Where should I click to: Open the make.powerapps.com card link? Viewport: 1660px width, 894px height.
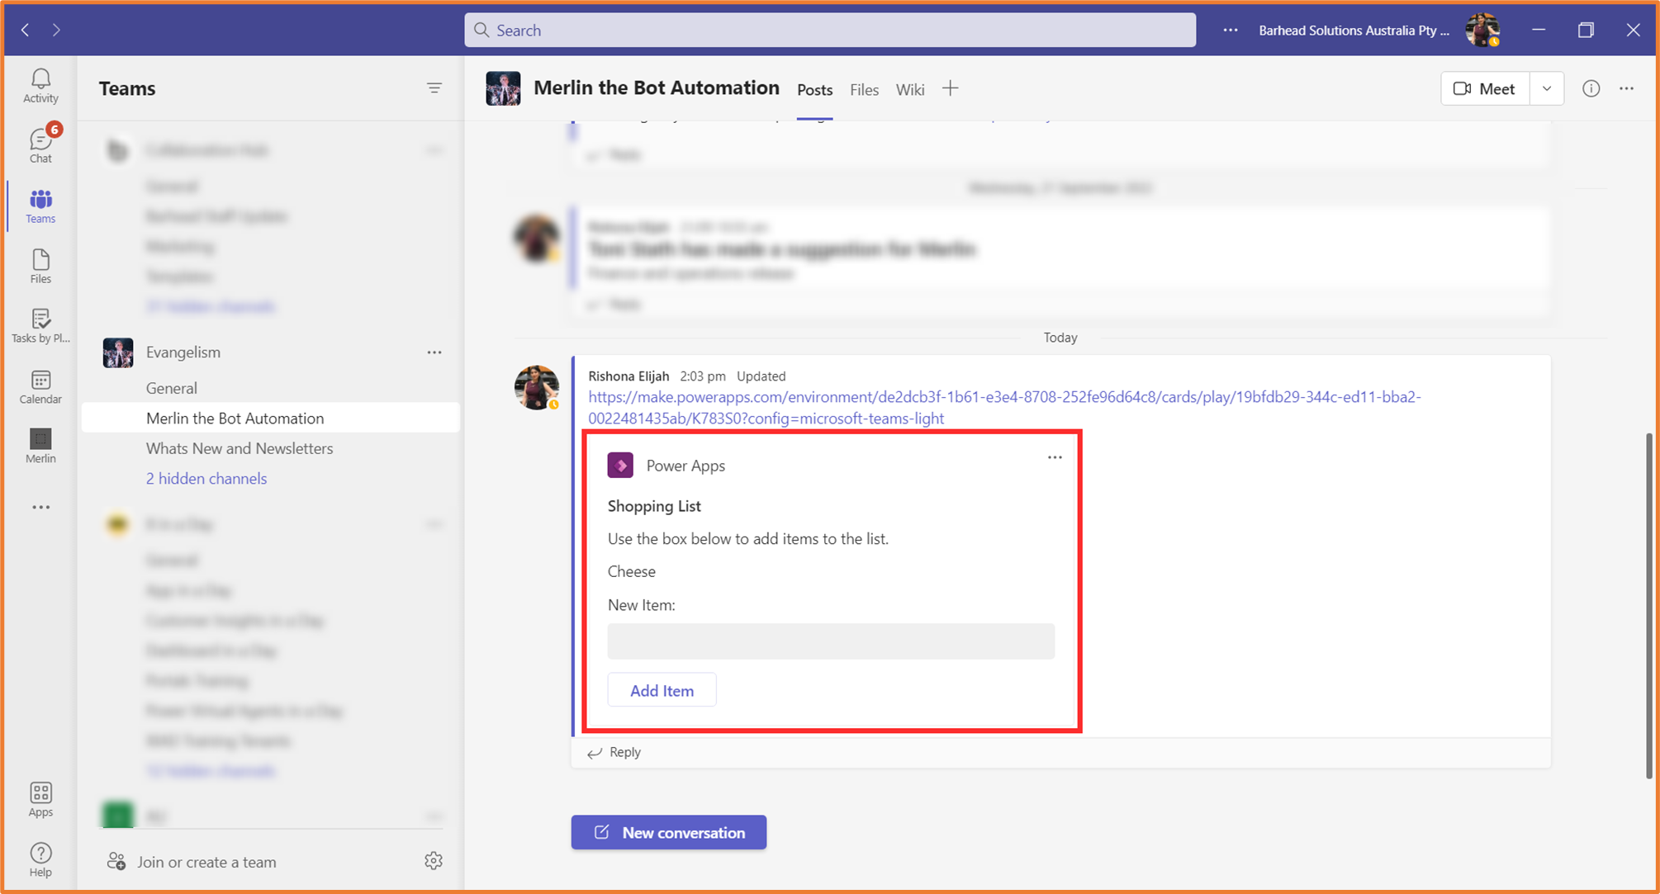tap(1004, 407)
